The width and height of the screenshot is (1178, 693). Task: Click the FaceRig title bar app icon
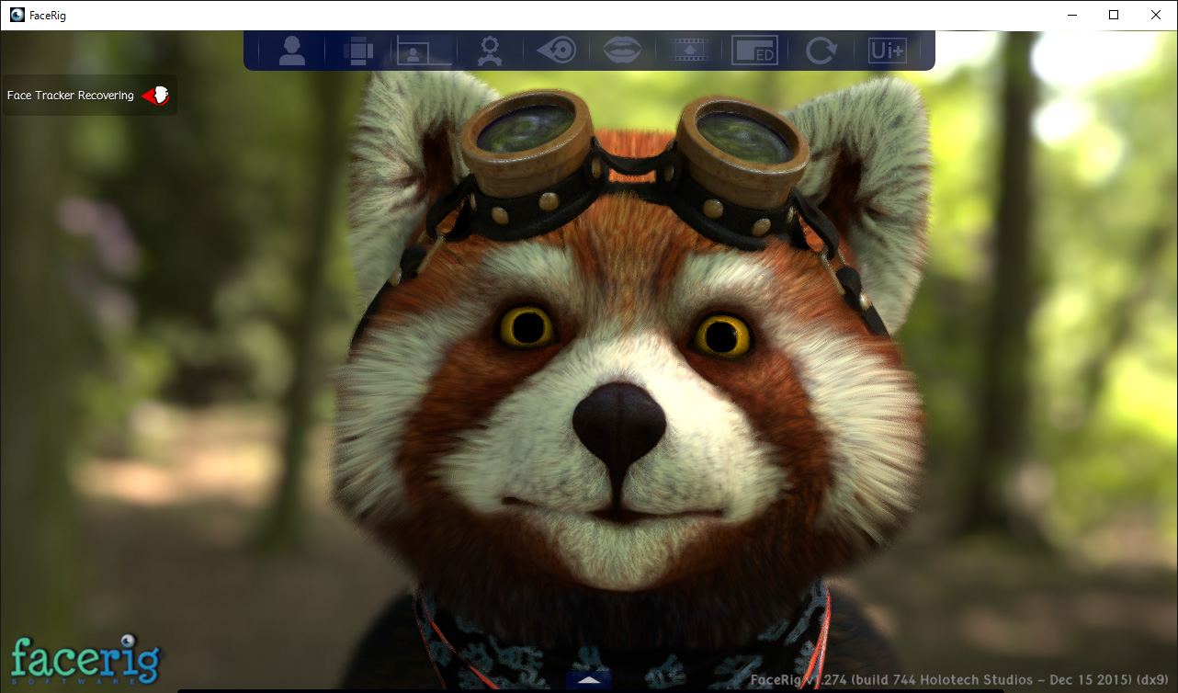(17, 15)
